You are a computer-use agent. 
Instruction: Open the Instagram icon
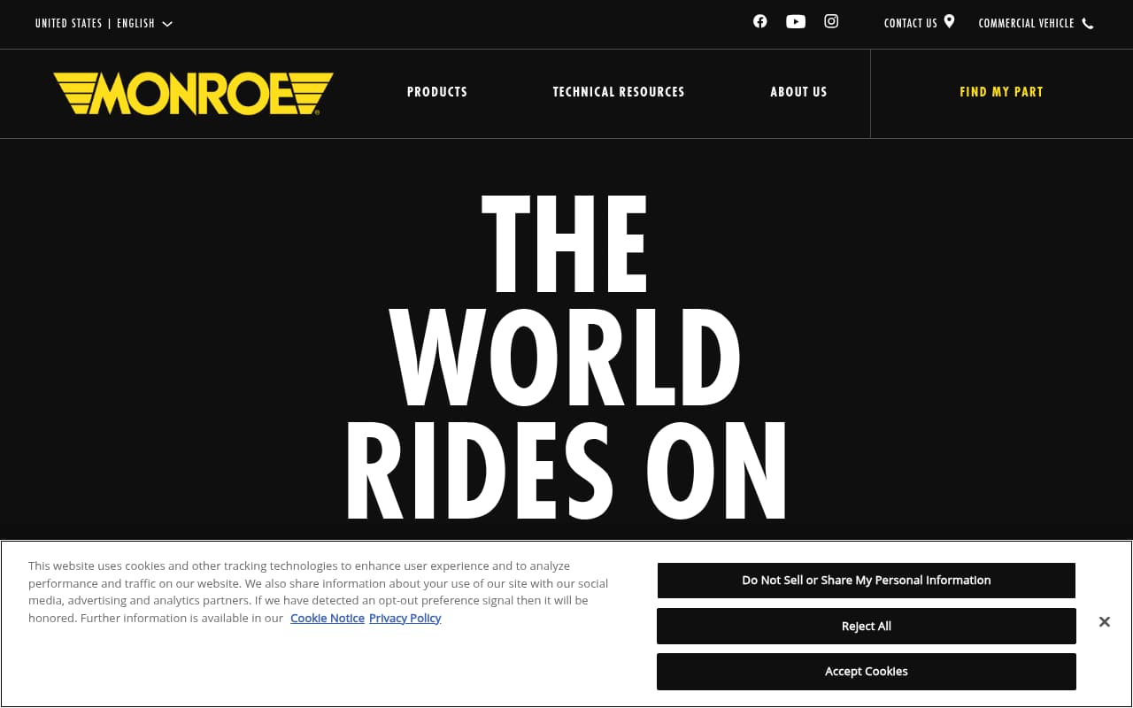point(830,21)
